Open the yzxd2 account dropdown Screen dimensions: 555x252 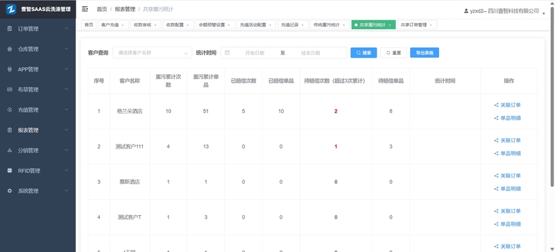coord(544,13)
